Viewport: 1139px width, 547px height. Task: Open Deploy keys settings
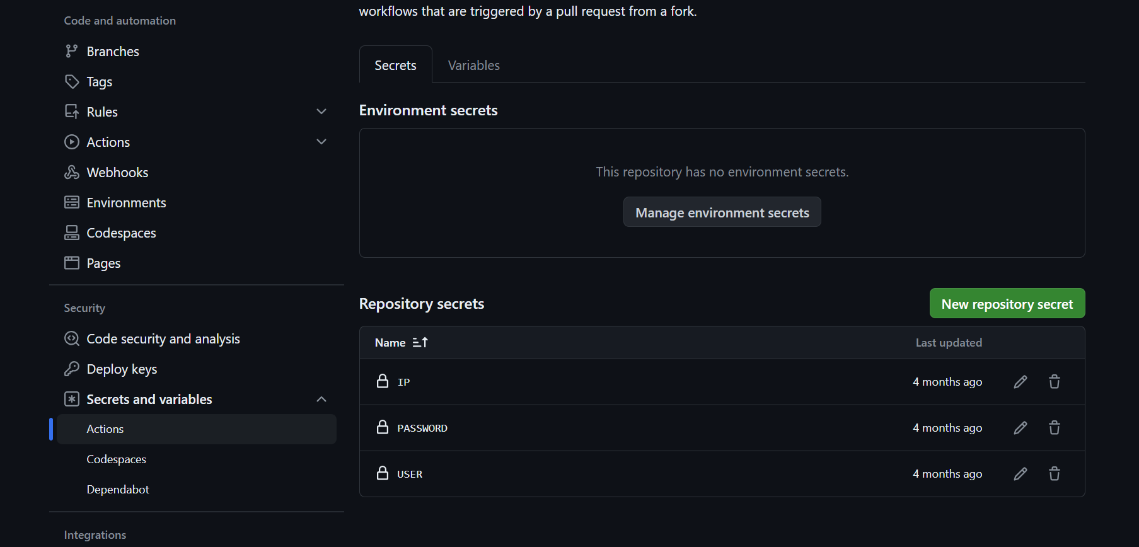(122, 369)
